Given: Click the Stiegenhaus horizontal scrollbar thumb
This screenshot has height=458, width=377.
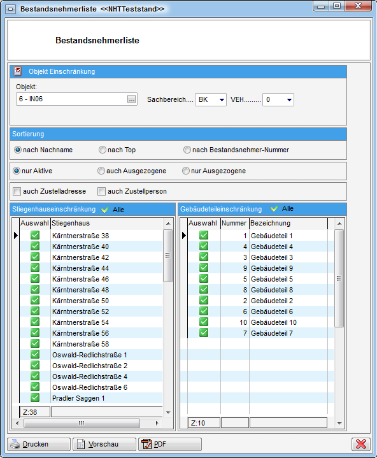Looking at the screenshot, I should pyautogui.click(x=82, y=423).
